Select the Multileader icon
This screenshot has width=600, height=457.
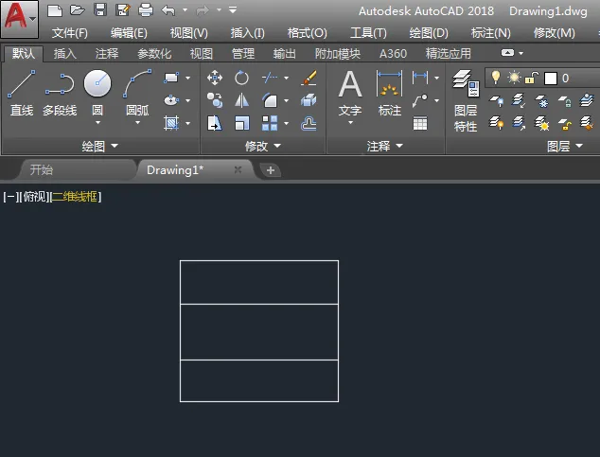click(x=420, y=100)
